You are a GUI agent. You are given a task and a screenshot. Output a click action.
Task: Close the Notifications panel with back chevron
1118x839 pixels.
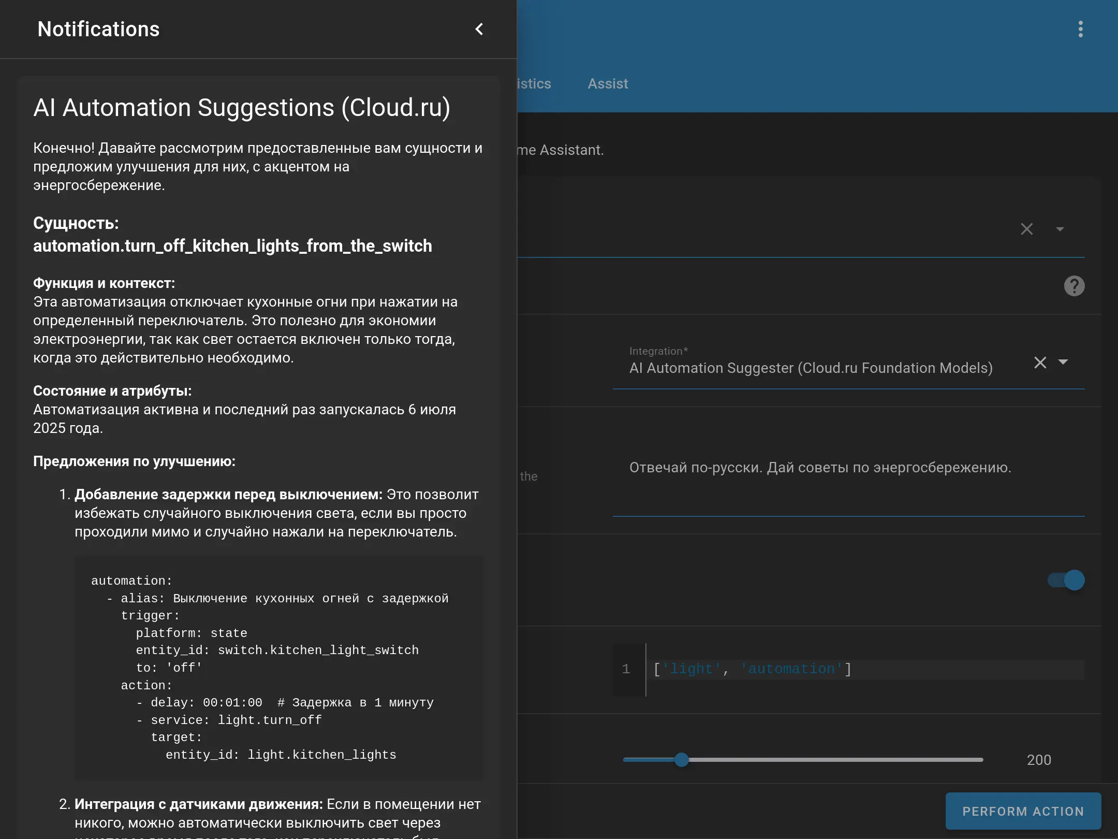[479, 29]
